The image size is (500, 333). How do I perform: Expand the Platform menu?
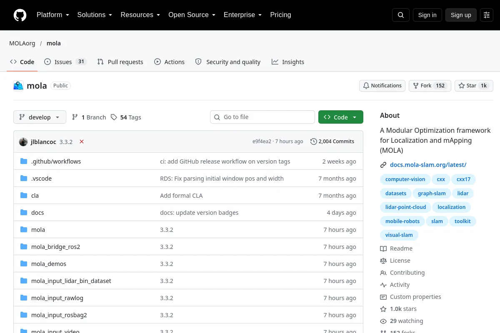pos(52,15)
